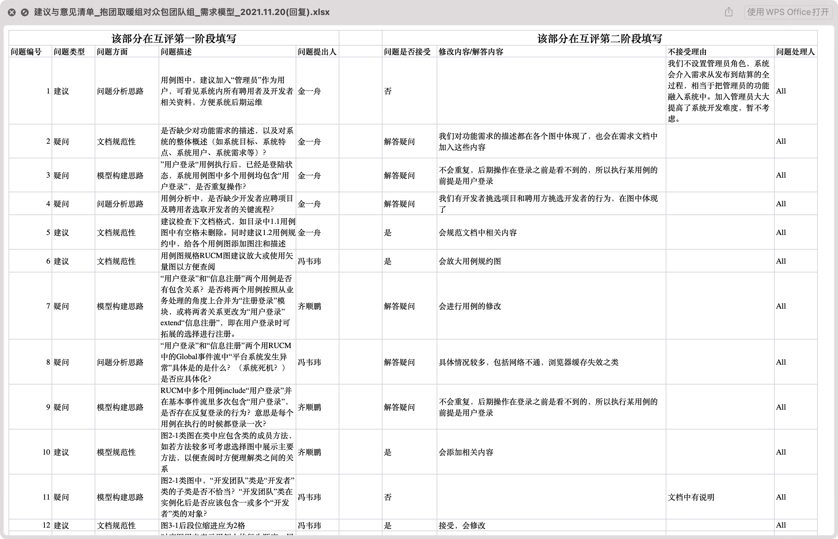Click the 会放大用例规约图 answer cell
Viewport: 838px width, 539px height.
click(x=470, y=261)
